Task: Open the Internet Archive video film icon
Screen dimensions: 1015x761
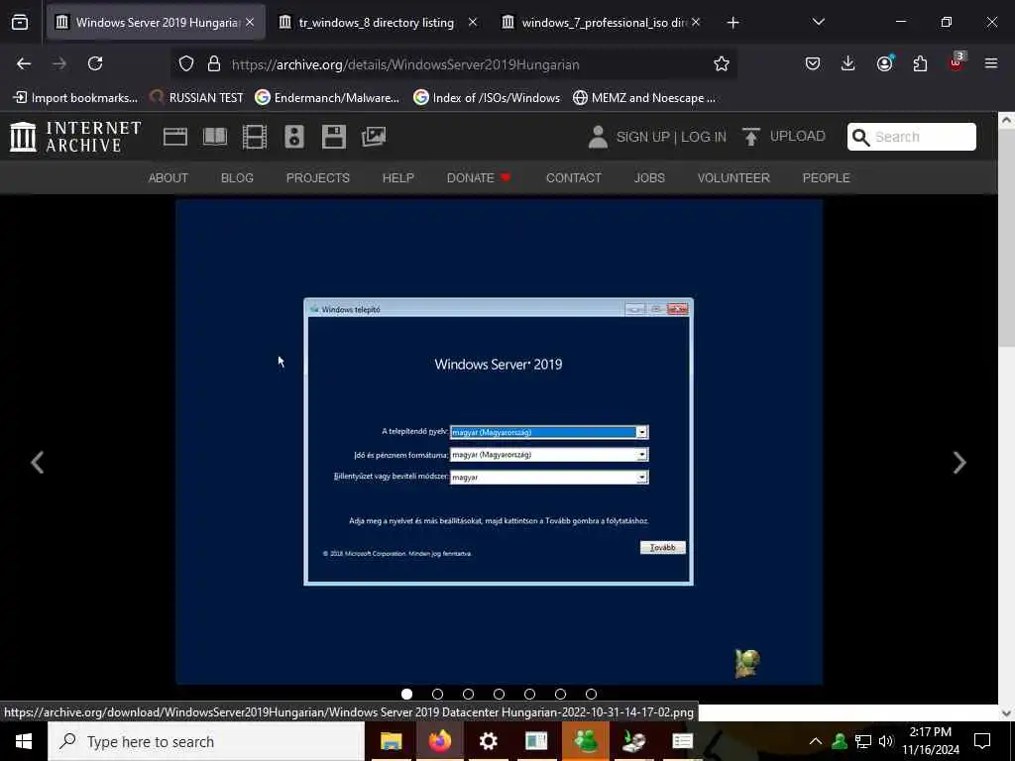Action: coord(255,137)
